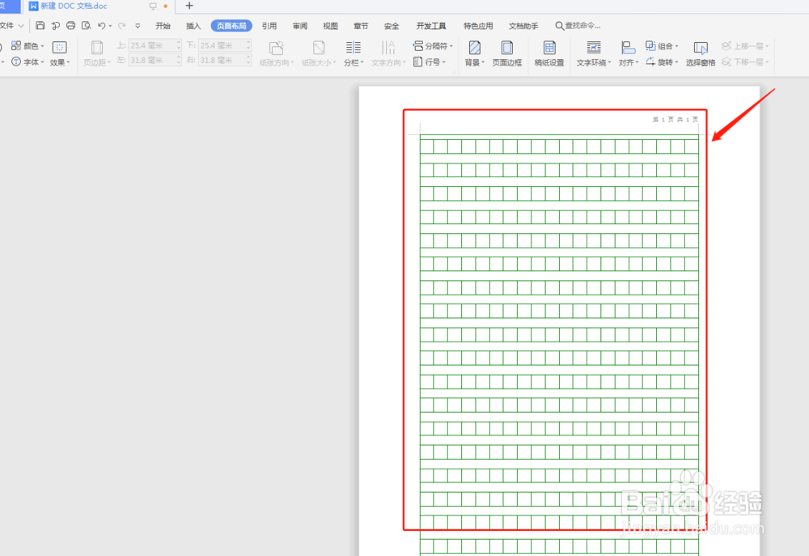Click the Save icon in quick toolbar

[x=40, y=25]
